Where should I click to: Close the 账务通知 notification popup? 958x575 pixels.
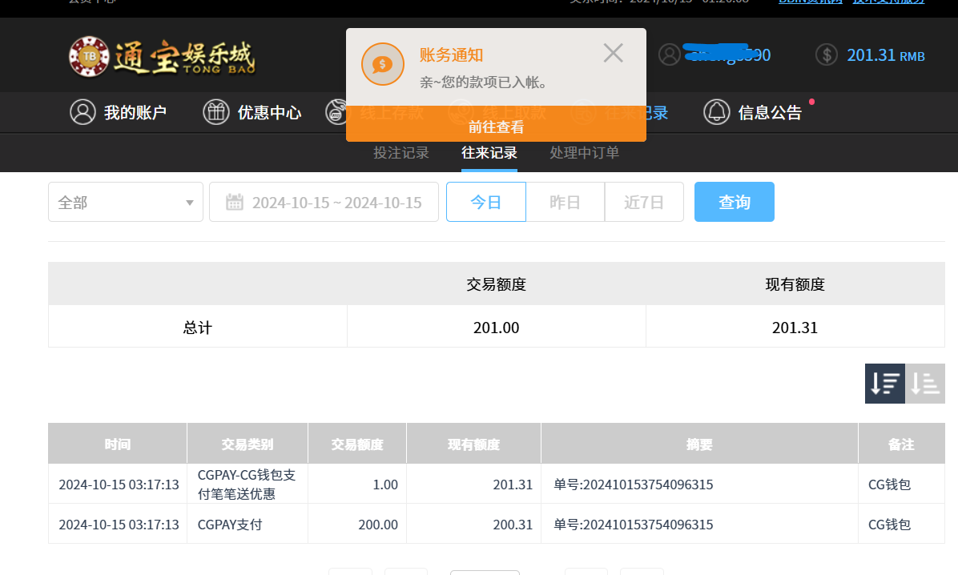coord(613,54)
